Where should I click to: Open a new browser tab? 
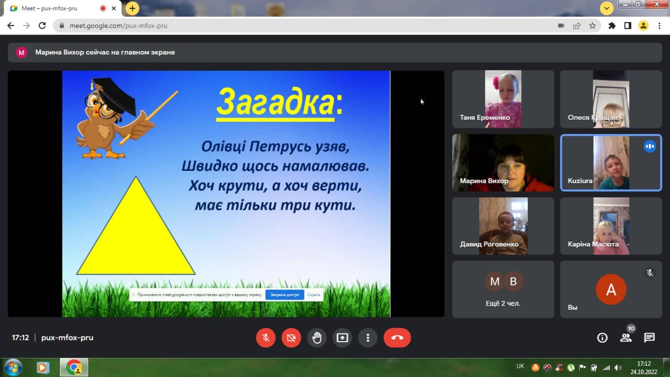132,8
